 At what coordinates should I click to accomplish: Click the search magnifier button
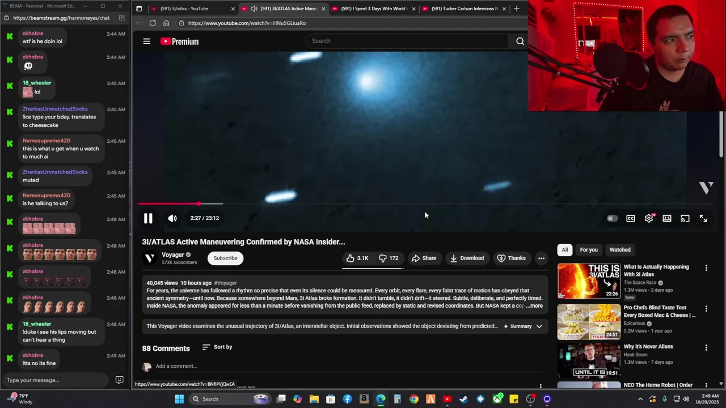click(520, 41)
